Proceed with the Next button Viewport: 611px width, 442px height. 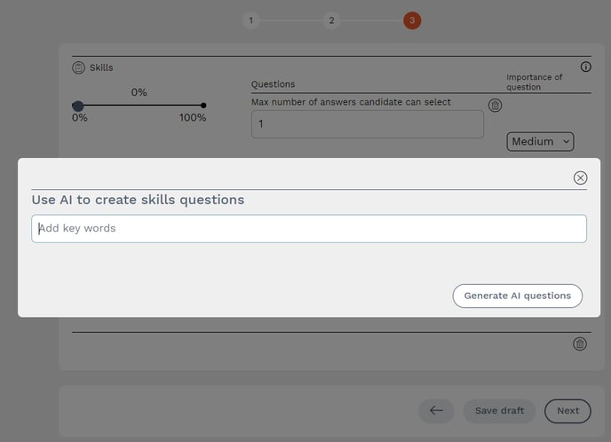click(x=567, y=410)
